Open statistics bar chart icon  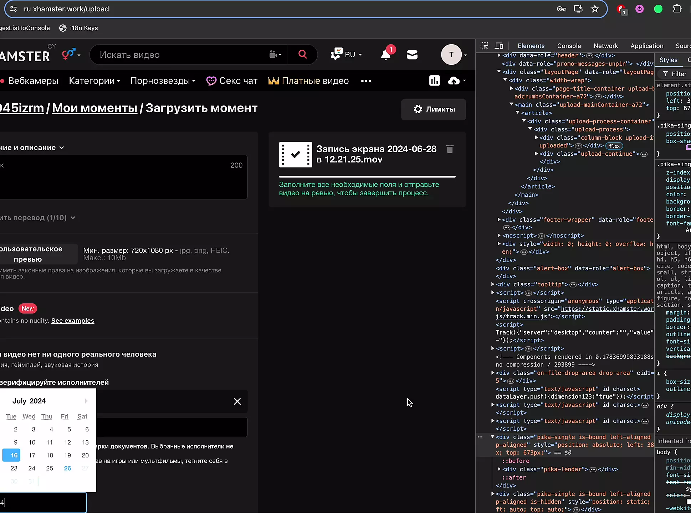pyautogui.click(x=434, y=81)
